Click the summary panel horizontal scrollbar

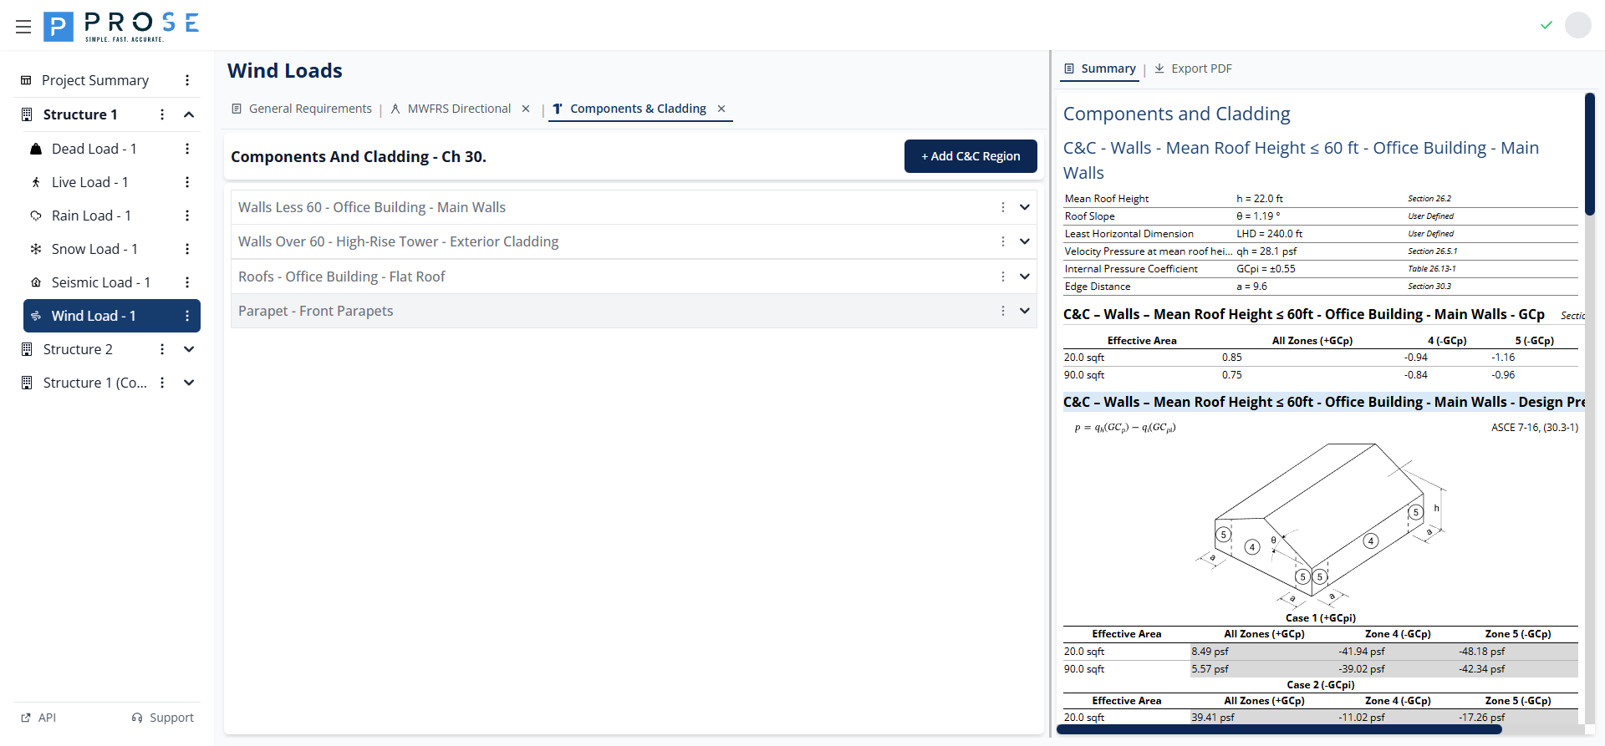[1279, 729]
